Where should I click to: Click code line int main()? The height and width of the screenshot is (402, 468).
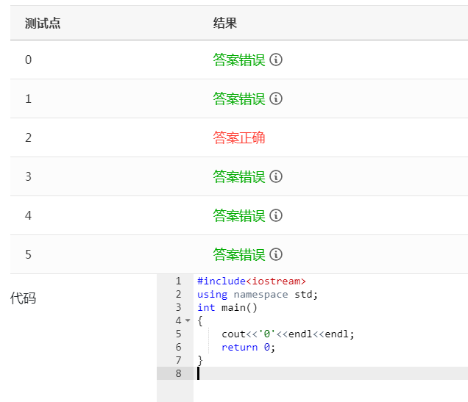pos(227,307)
